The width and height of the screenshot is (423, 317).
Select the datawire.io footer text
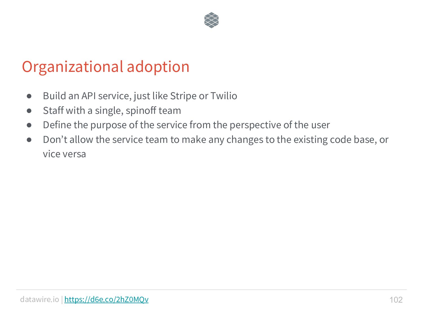point(39,299)
